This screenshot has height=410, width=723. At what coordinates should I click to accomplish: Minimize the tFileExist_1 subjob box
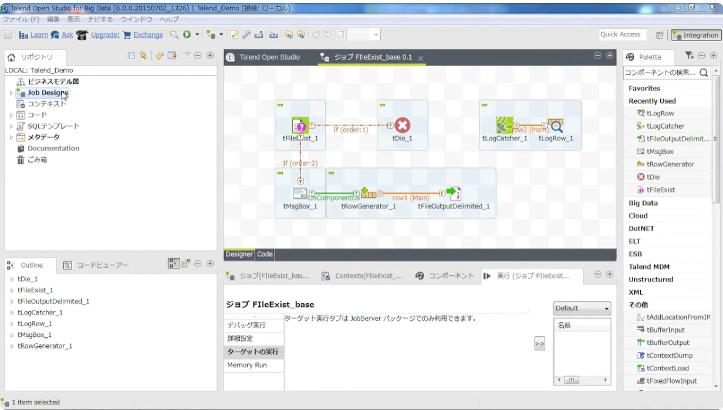(x=280, y=105)
